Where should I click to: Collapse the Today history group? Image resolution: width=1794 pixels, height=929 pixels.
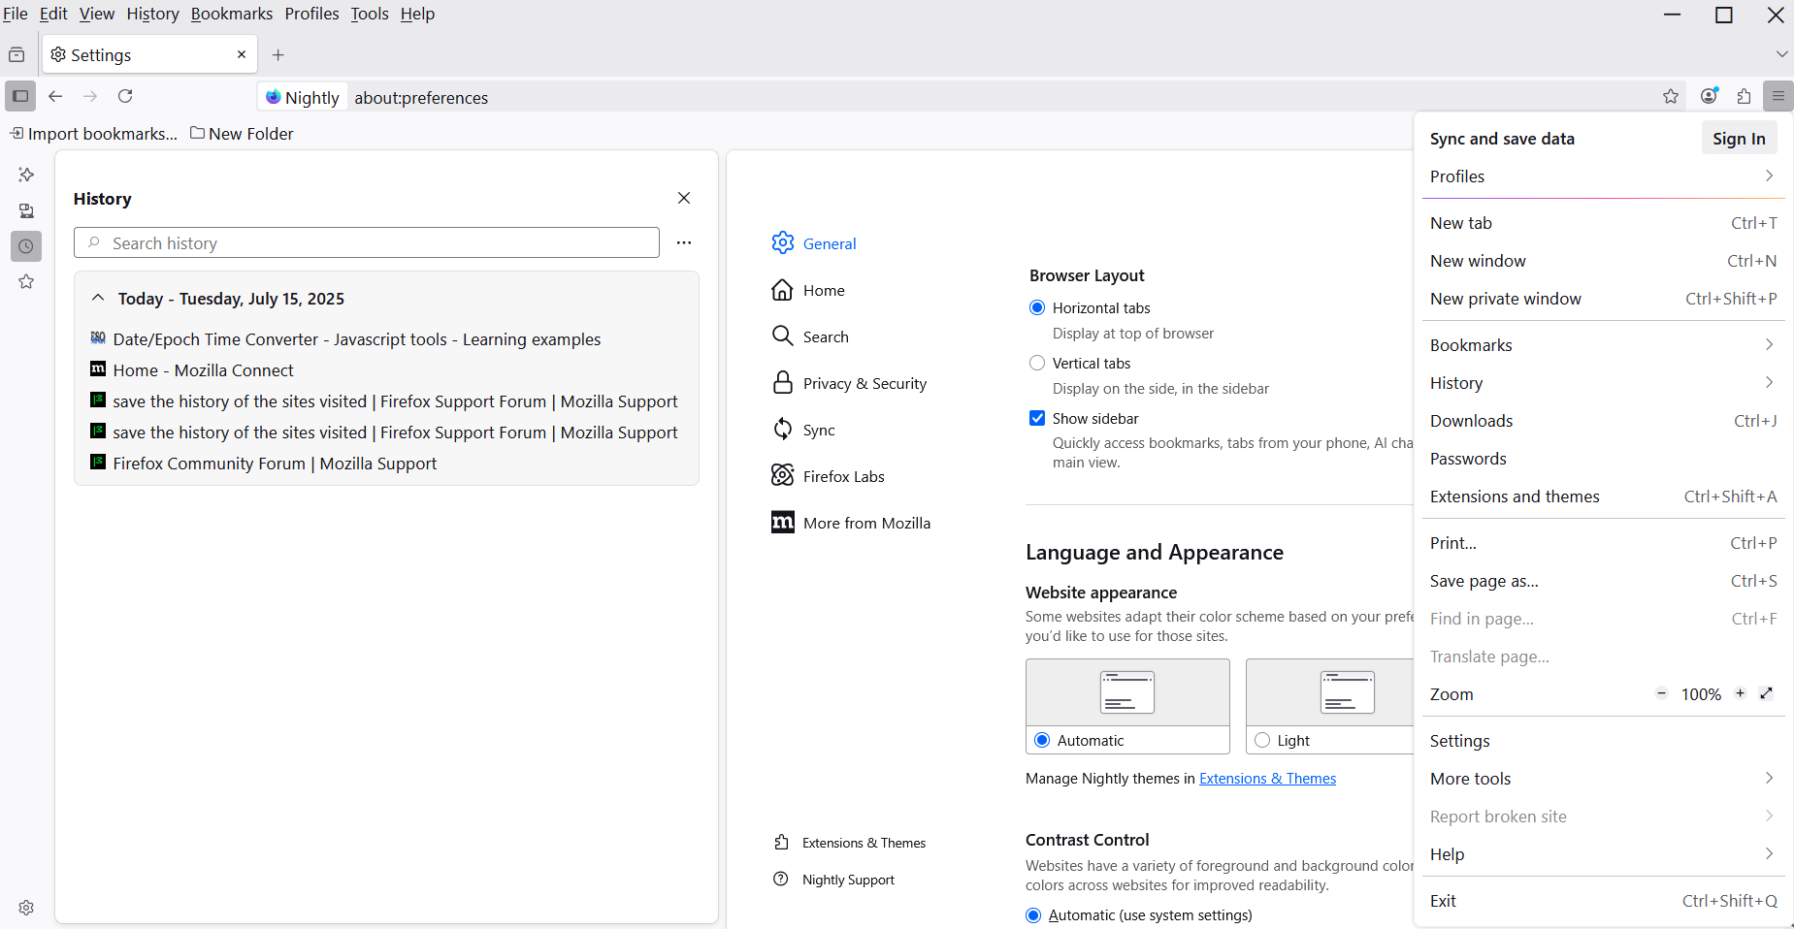(x=98, y=298)
